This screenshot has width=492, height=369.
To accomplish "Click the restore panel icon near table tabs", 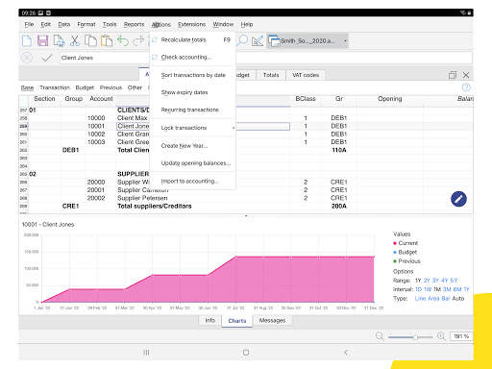I will click(453, 75).
